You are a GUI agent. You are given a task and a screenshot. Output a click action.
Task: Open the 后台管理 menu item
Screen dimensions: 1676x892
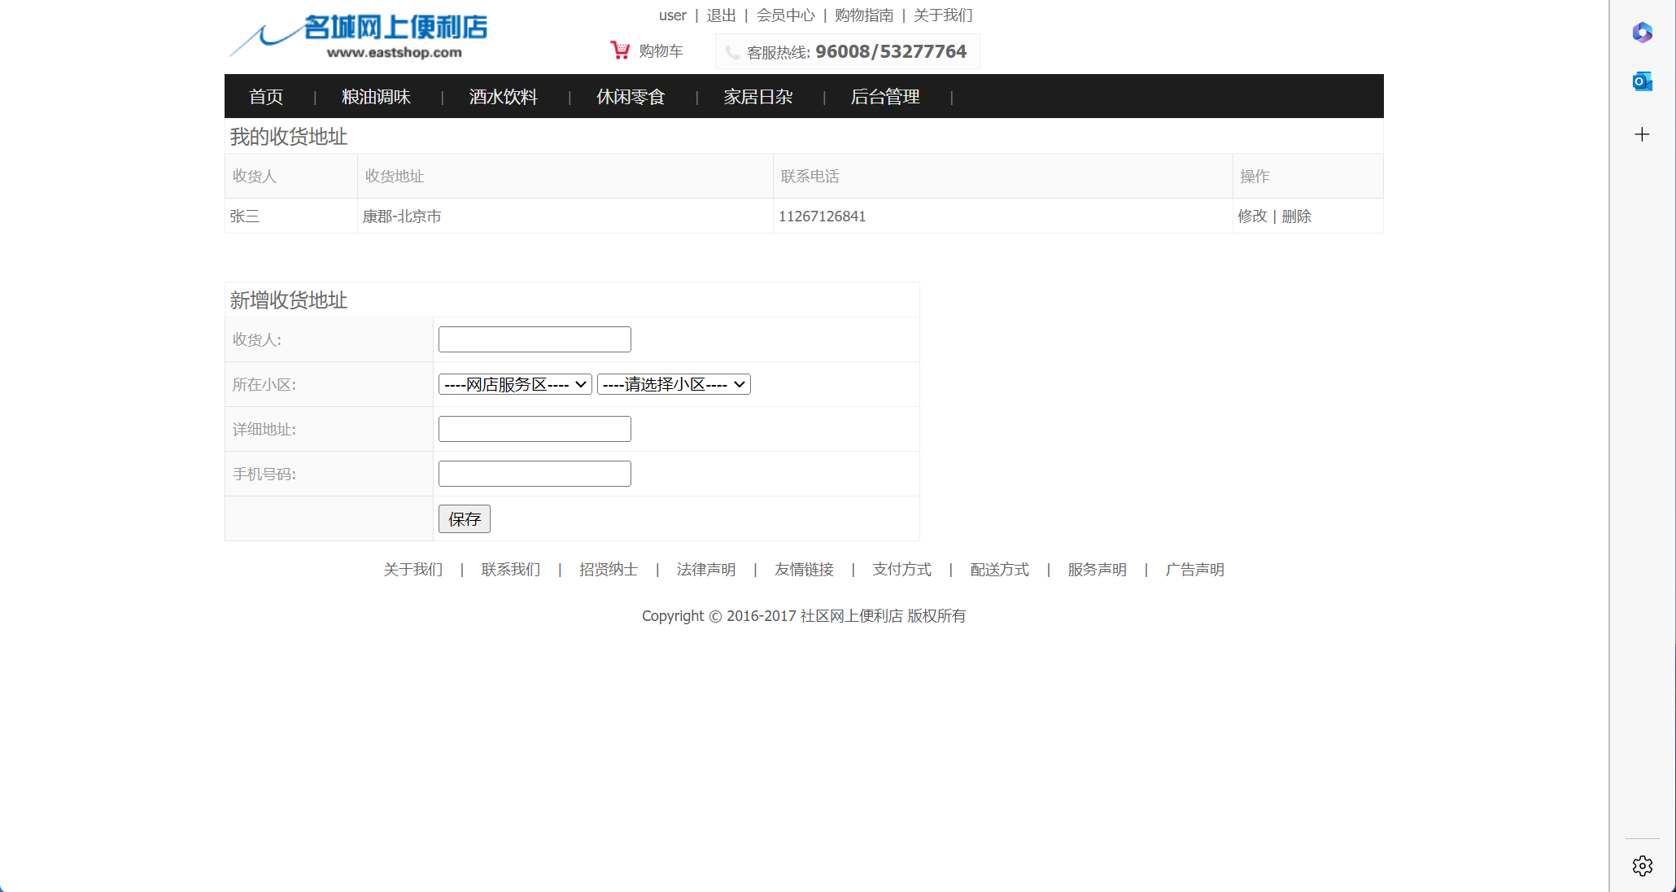pos(884,96)
